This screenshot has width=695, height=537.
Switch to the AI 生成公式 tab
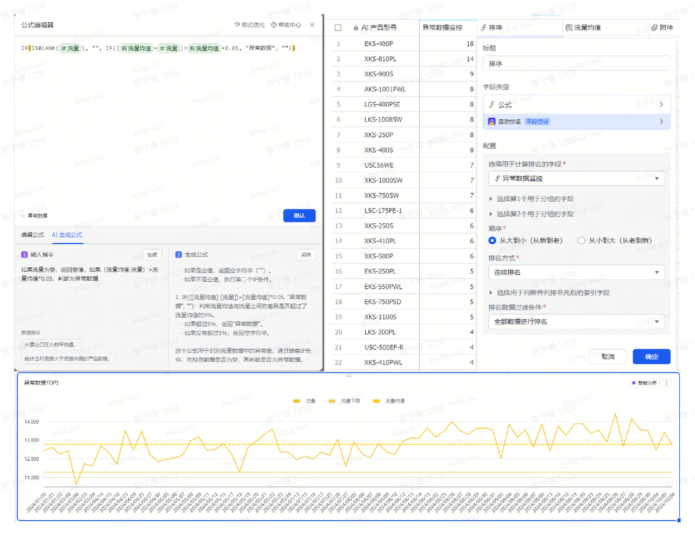[67, 235]
